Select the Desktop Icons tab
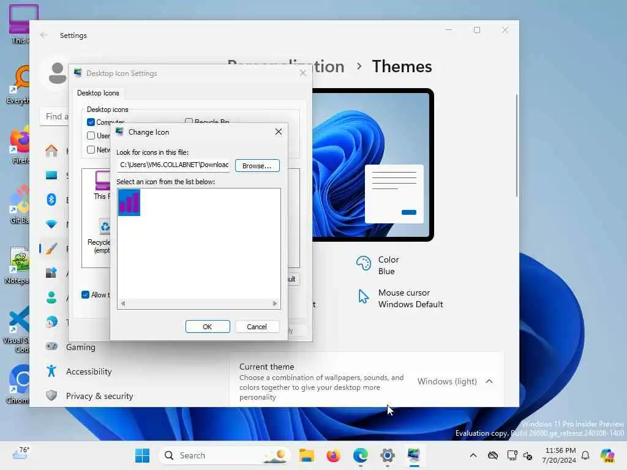This screenshot has width=627, height=470. tap(98, 93)
